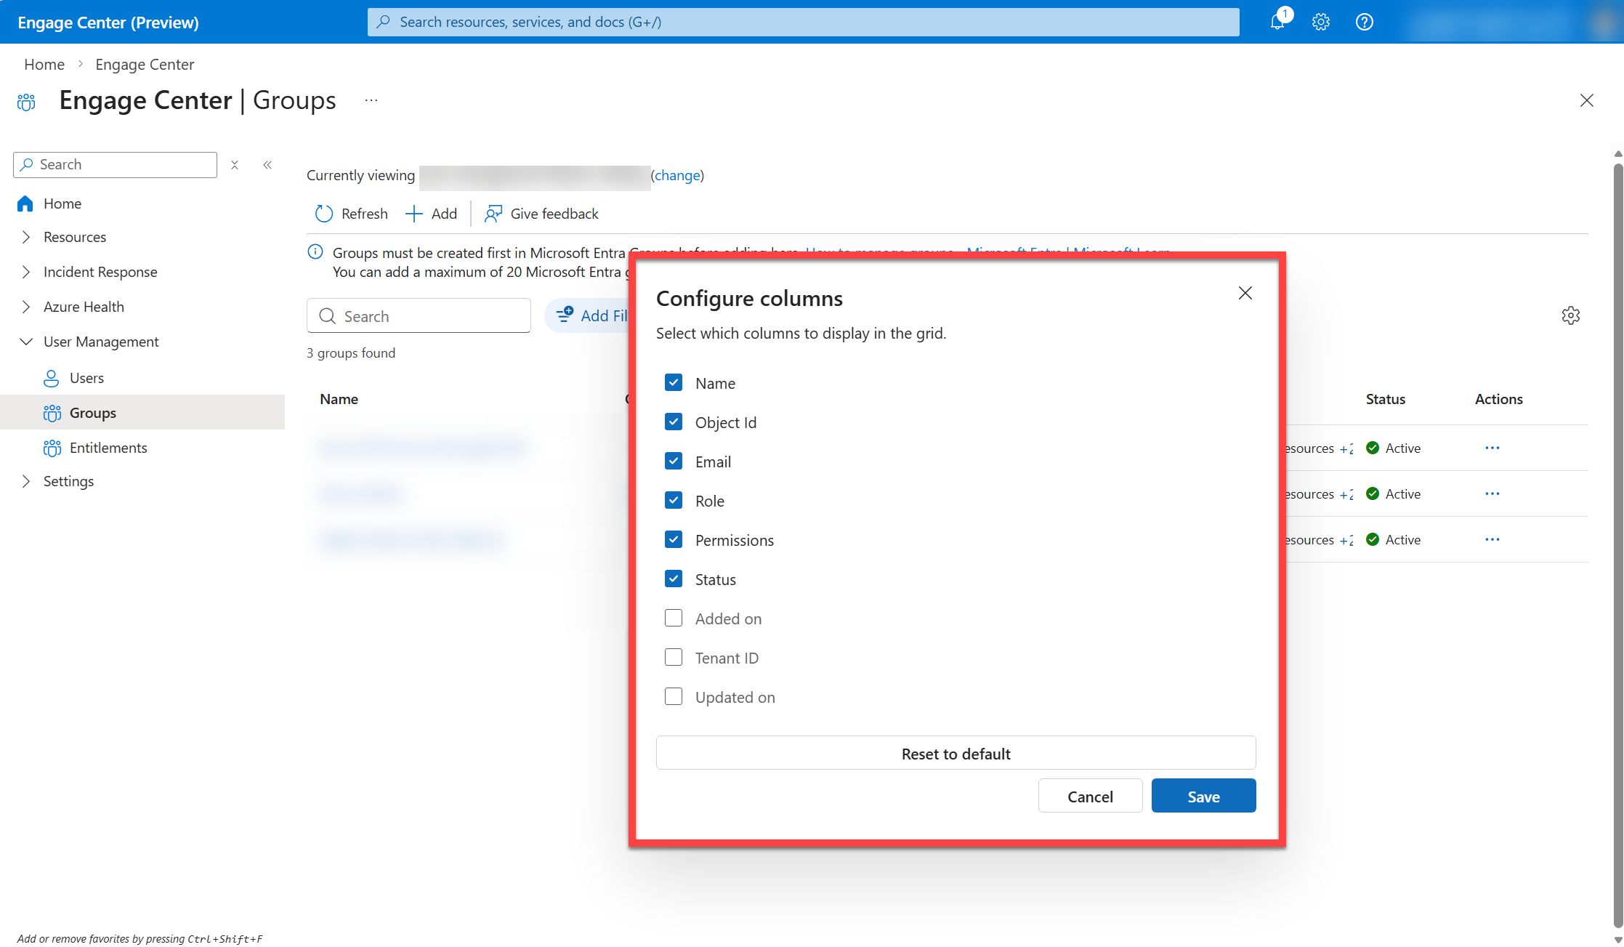Cancel the column configuration
The height and width of the screenshot is (947, 1624).
[1090, 796]
